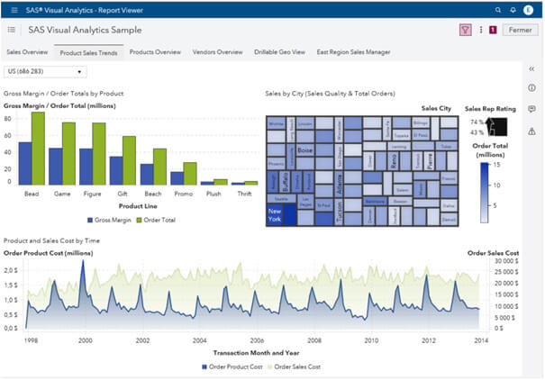Open the user profile avatar
The height and width of the screenshot is (380, 545).
tap(528, 10)
